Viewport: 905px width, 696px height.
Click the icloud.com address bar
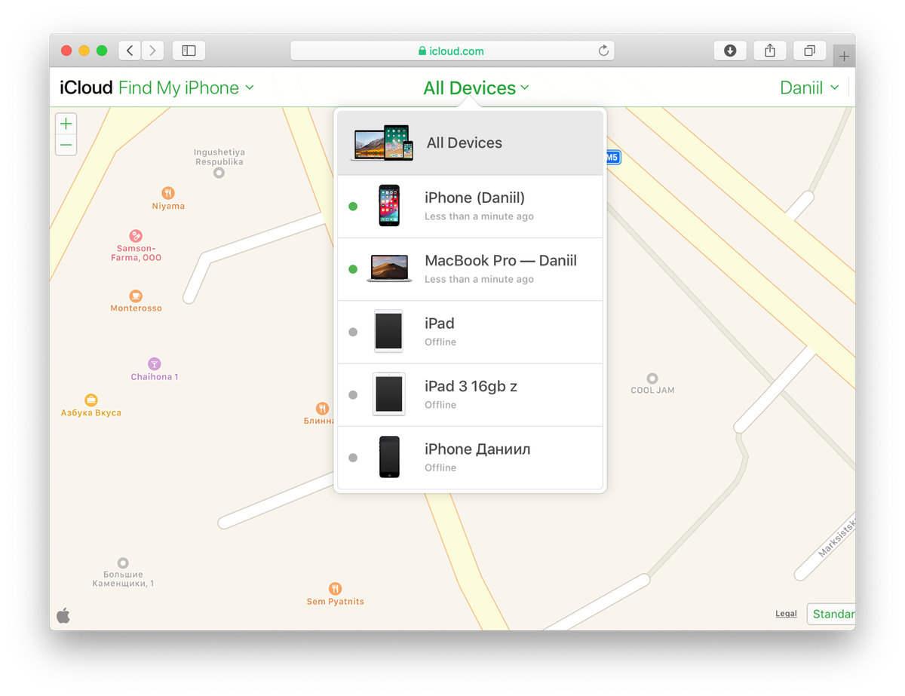pos(452,51)
